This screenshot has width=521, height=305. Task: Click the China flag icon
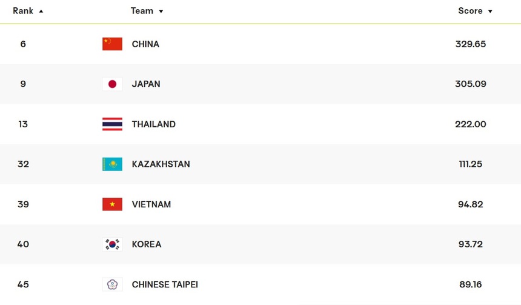click(112, 44)
